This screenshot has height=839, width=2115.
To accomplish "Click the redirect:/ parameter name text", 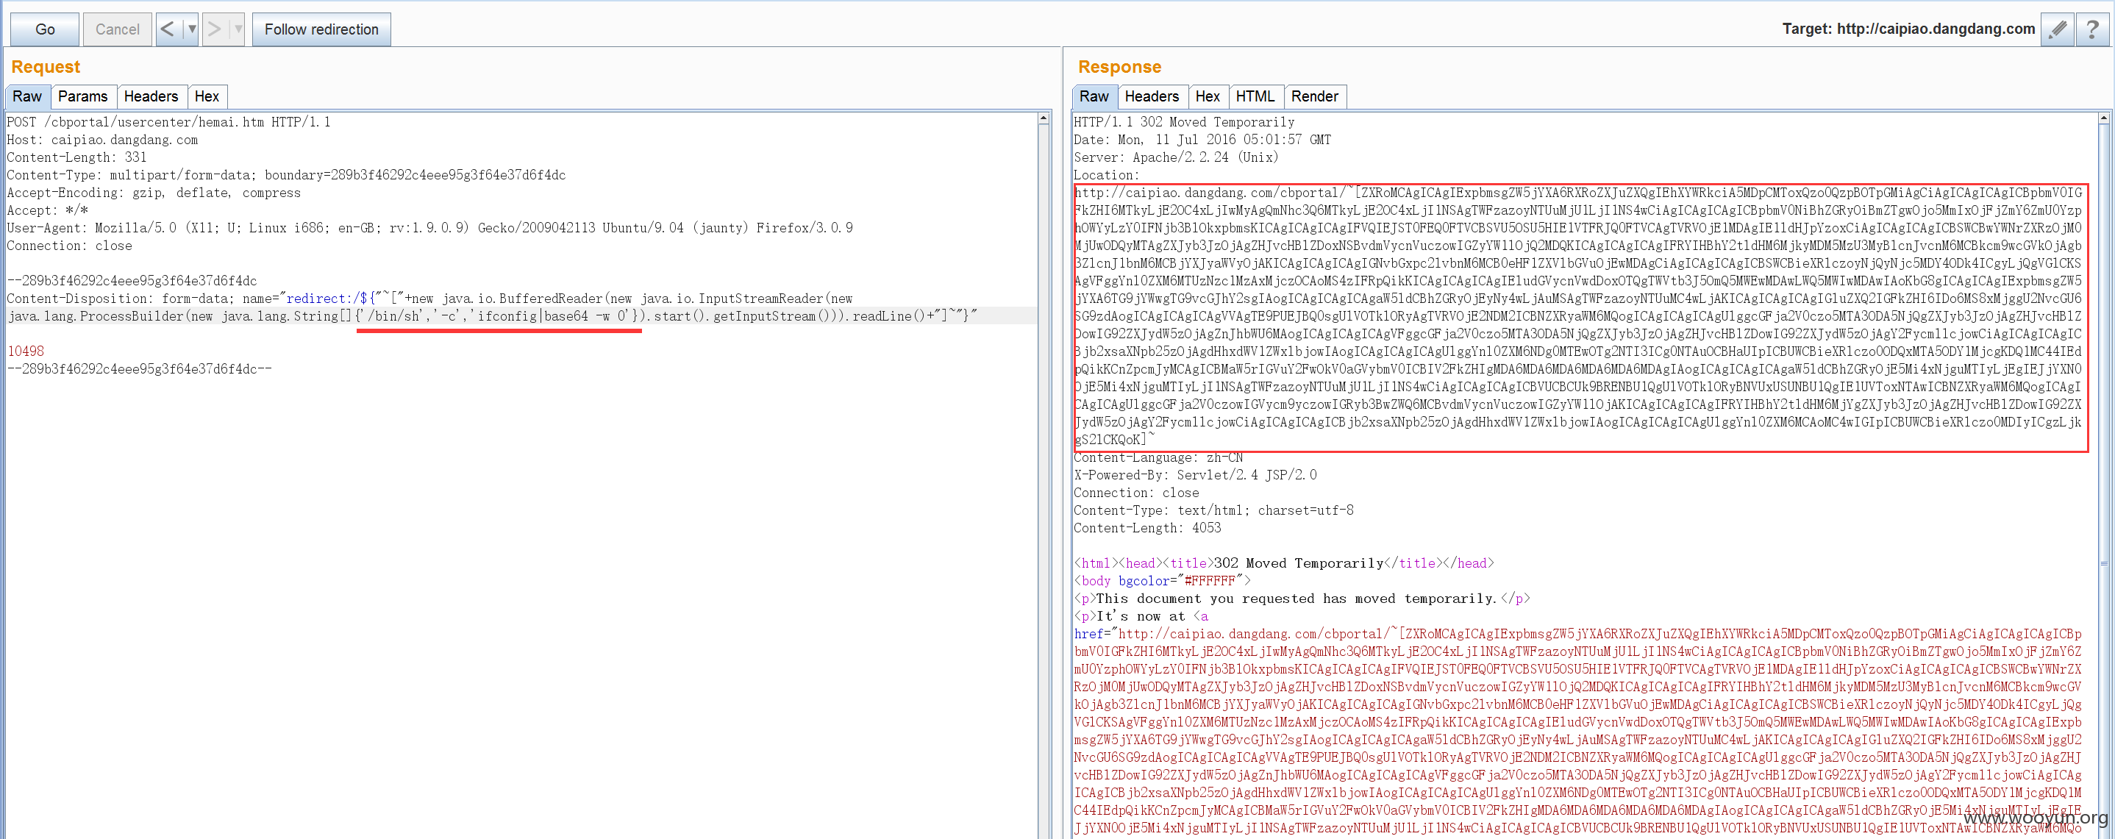I will [324, 299].
